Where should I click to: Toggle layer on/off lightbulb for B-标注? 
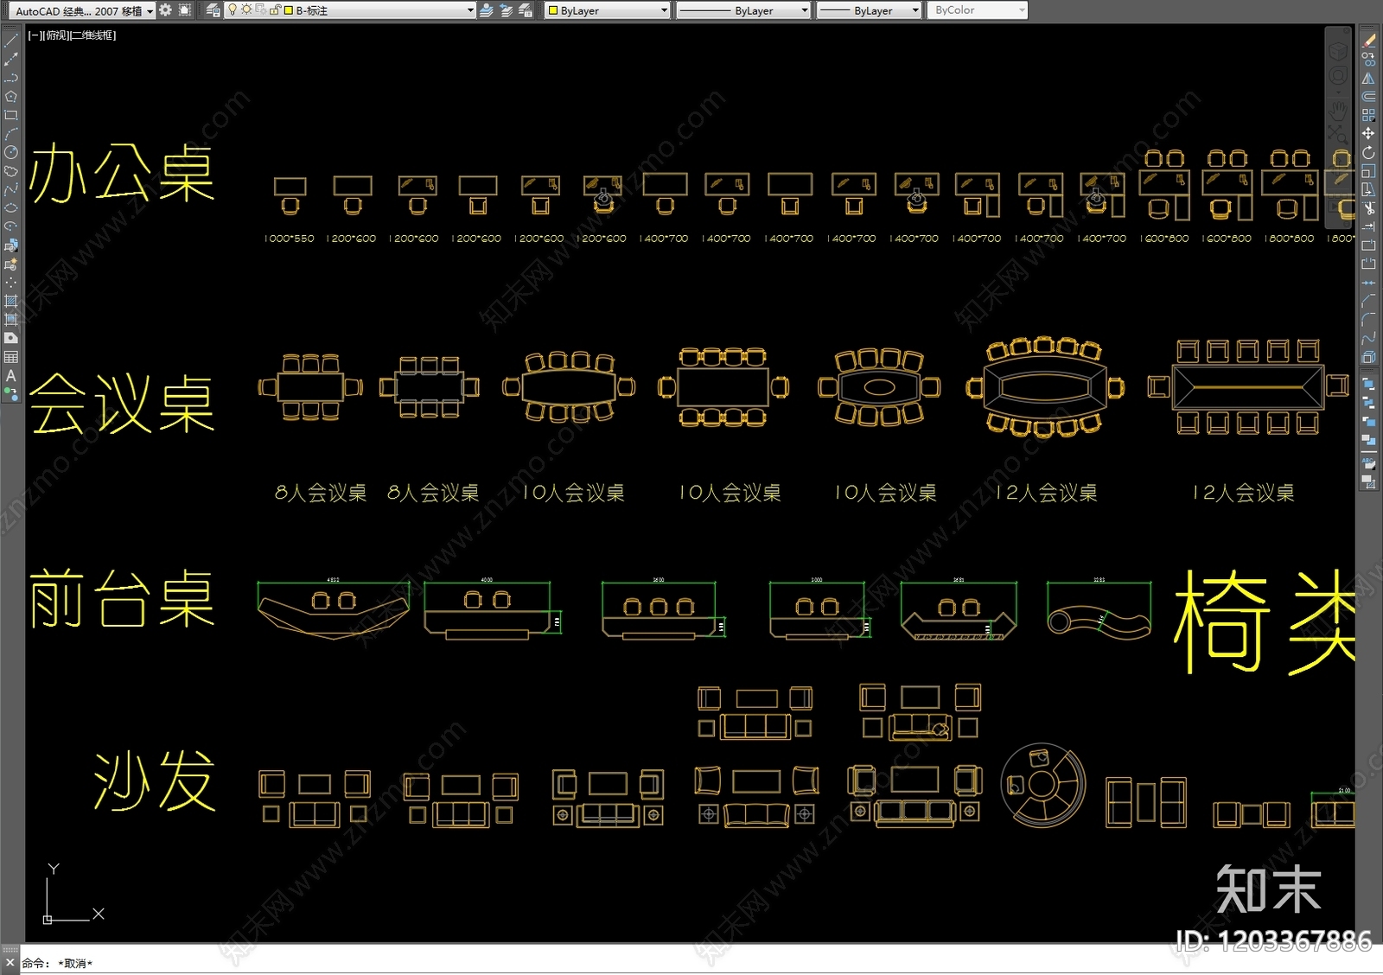coord(233,10)
